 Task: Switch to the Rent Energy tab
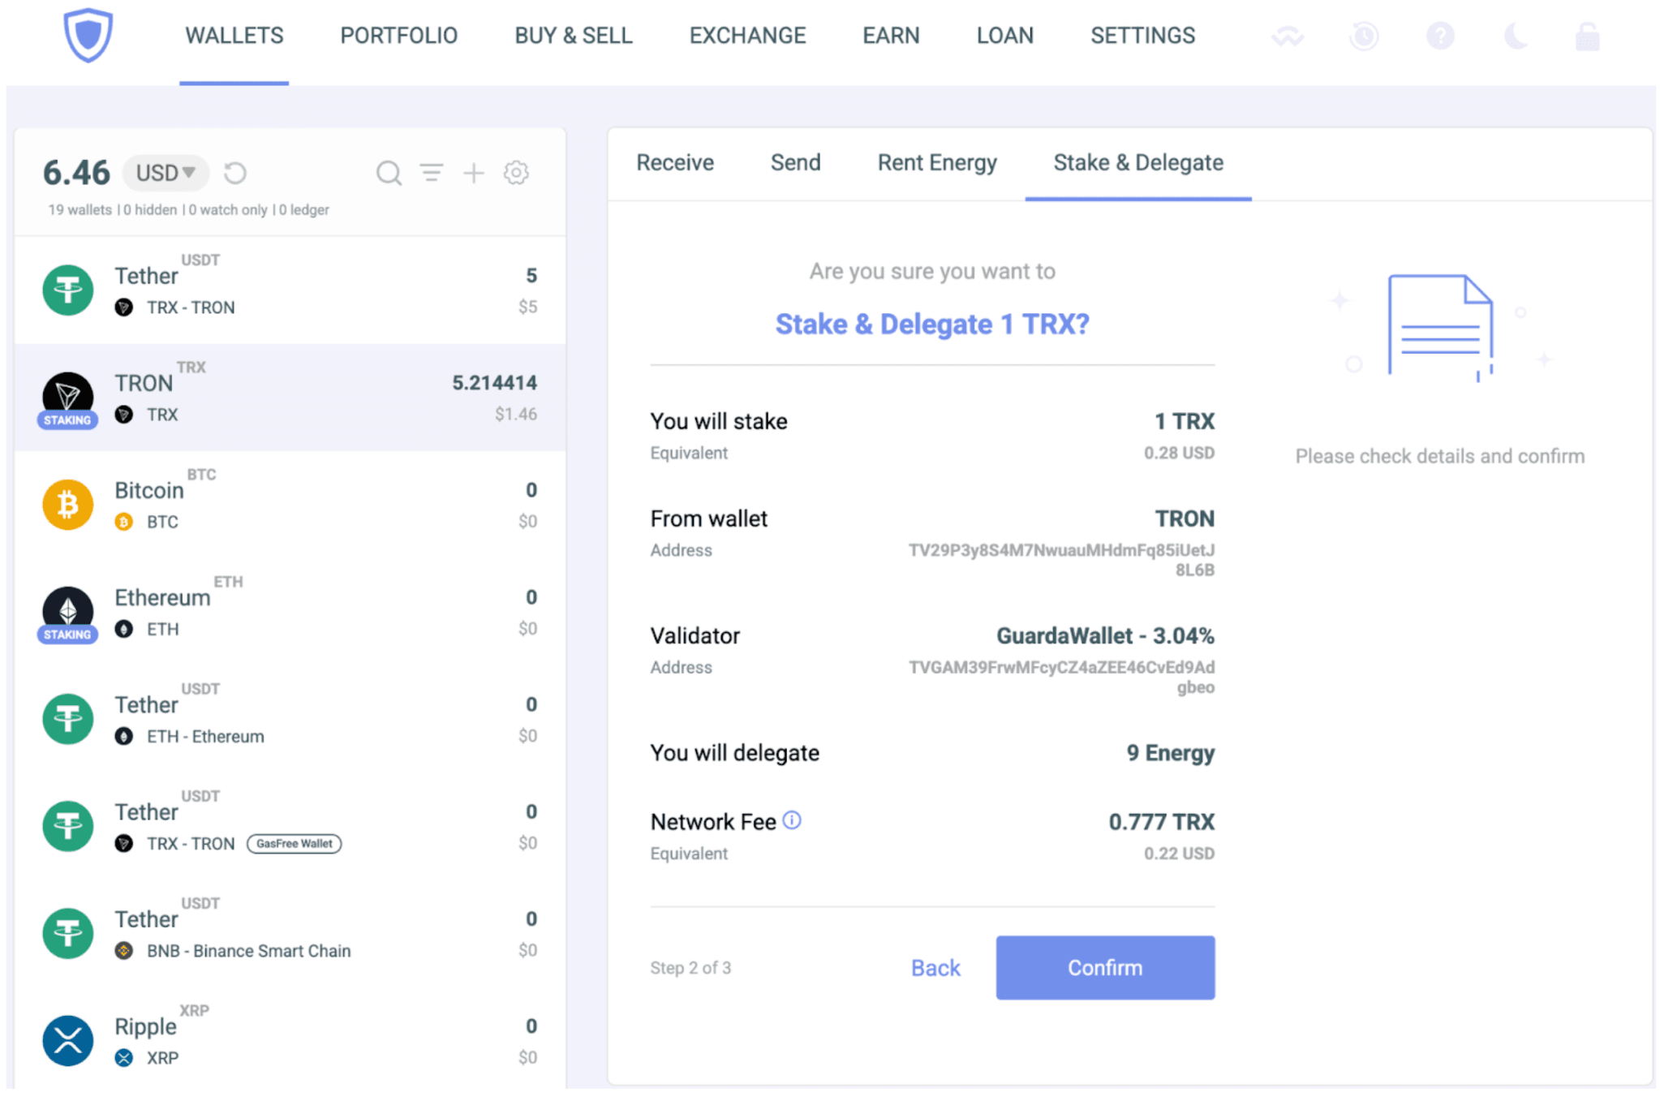pyautogui.click(x=936, y=163)
